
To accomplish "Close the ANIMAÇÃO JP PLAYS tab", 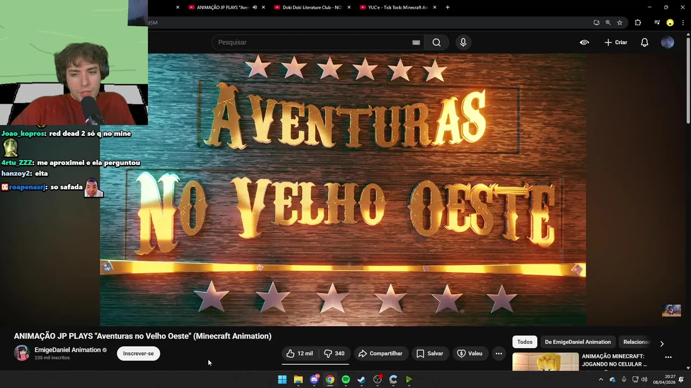I will 263,8.
